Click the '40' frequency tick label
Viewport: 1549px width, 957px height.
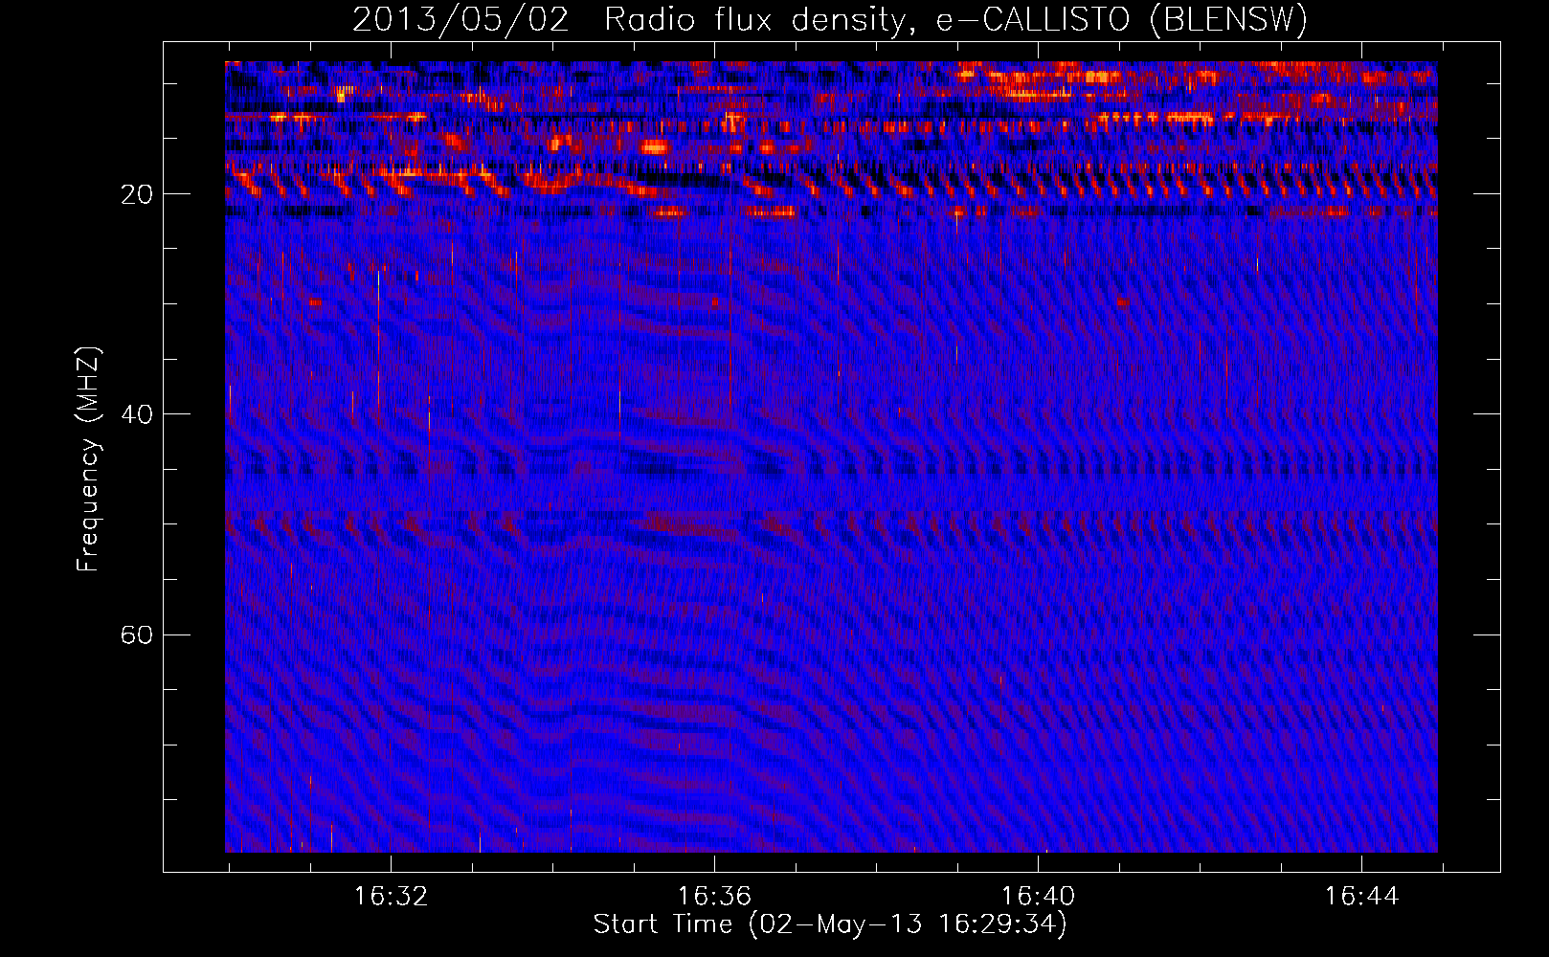(137, 415)
